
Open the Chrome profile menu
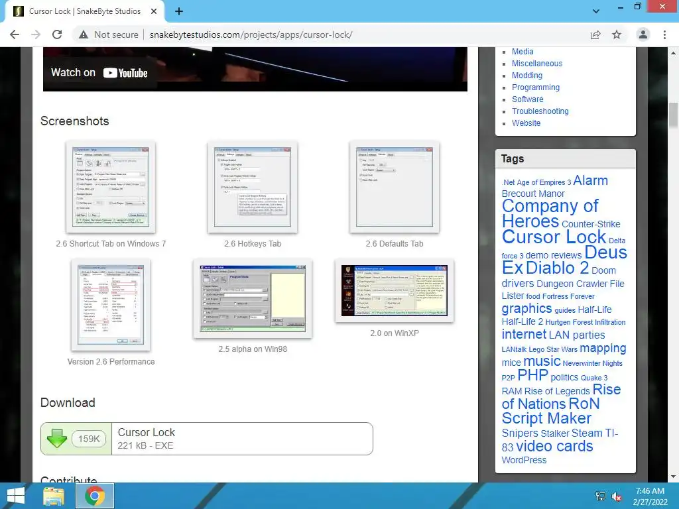[x=643, y=34]
